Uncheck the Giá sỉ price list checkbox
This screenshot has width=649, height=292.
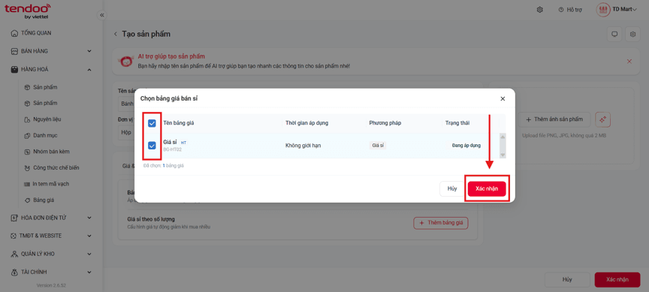(x=152, y=146)
